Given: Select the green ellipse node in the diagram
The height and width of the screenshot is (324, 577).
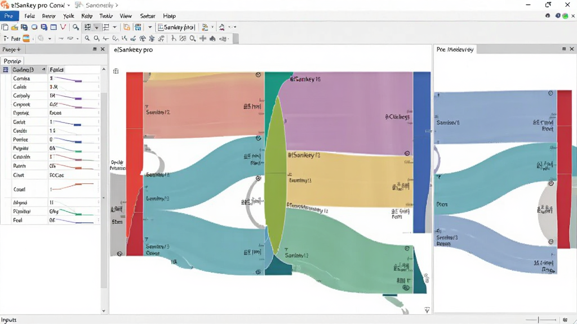Looking at the screenshot, I should pyautogui.click(x=275, y=174).
